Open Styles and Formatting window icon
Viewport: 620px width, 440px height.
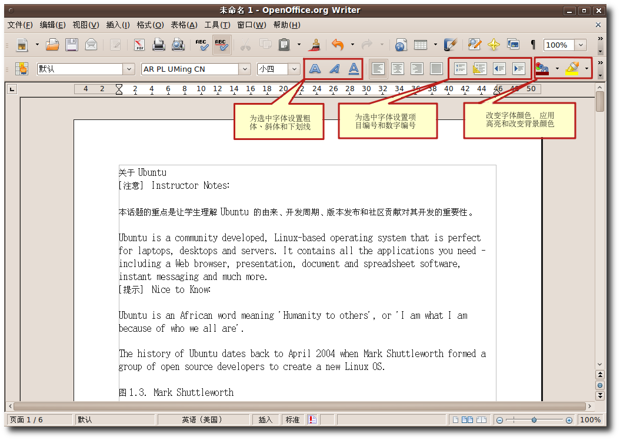[22, 69]
